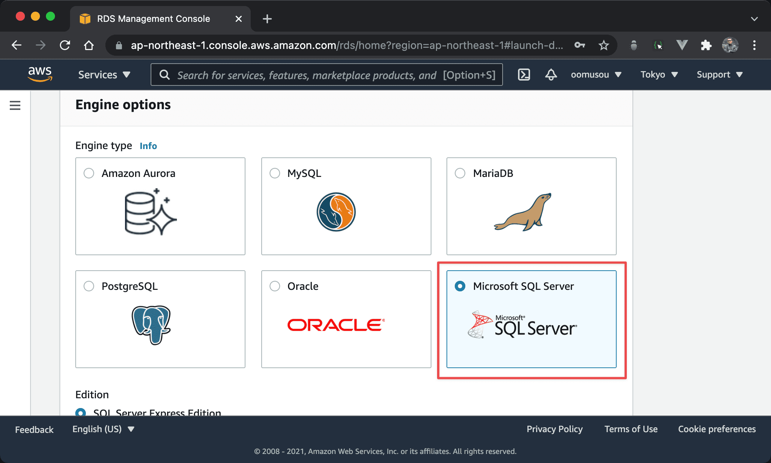Open the notifications bell icon

point(551,75)
